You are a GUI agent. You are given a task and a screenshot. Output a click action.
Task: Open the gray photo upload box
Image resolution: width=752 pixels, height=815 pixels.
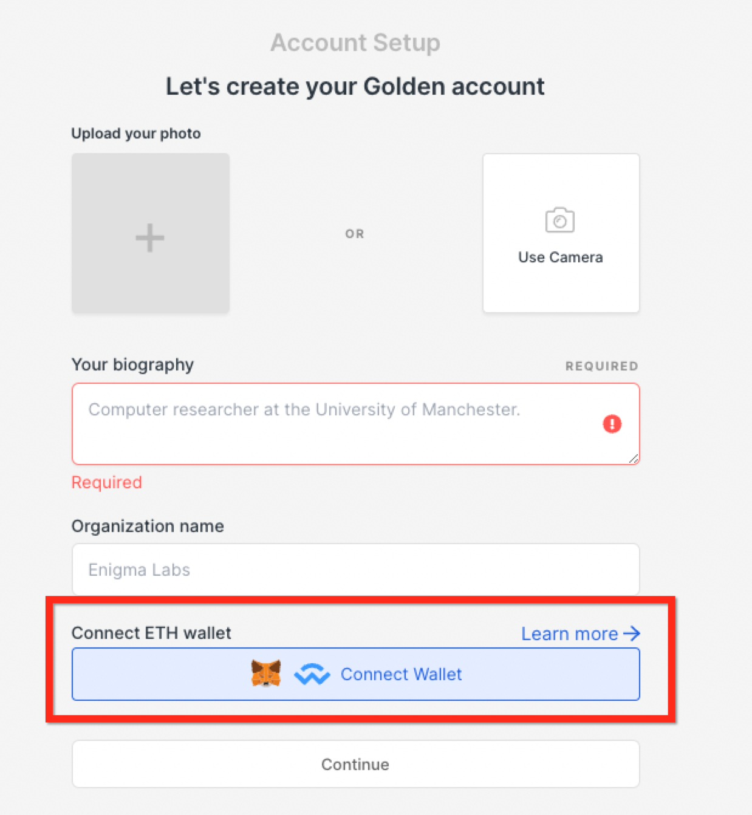151,233
